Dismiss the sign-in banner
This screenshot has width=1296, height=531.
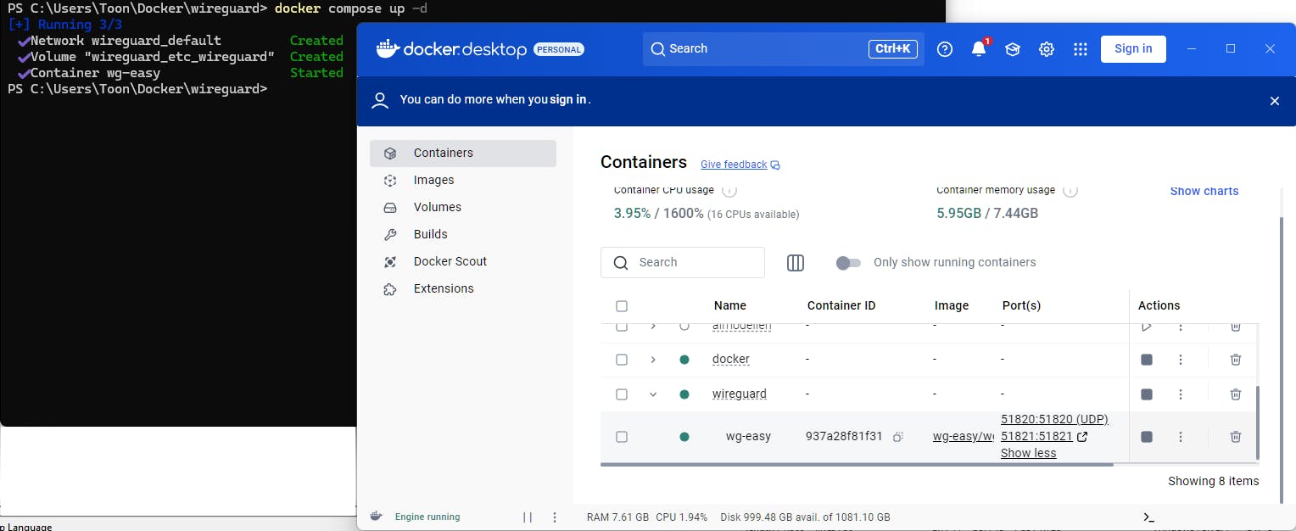1274,101
